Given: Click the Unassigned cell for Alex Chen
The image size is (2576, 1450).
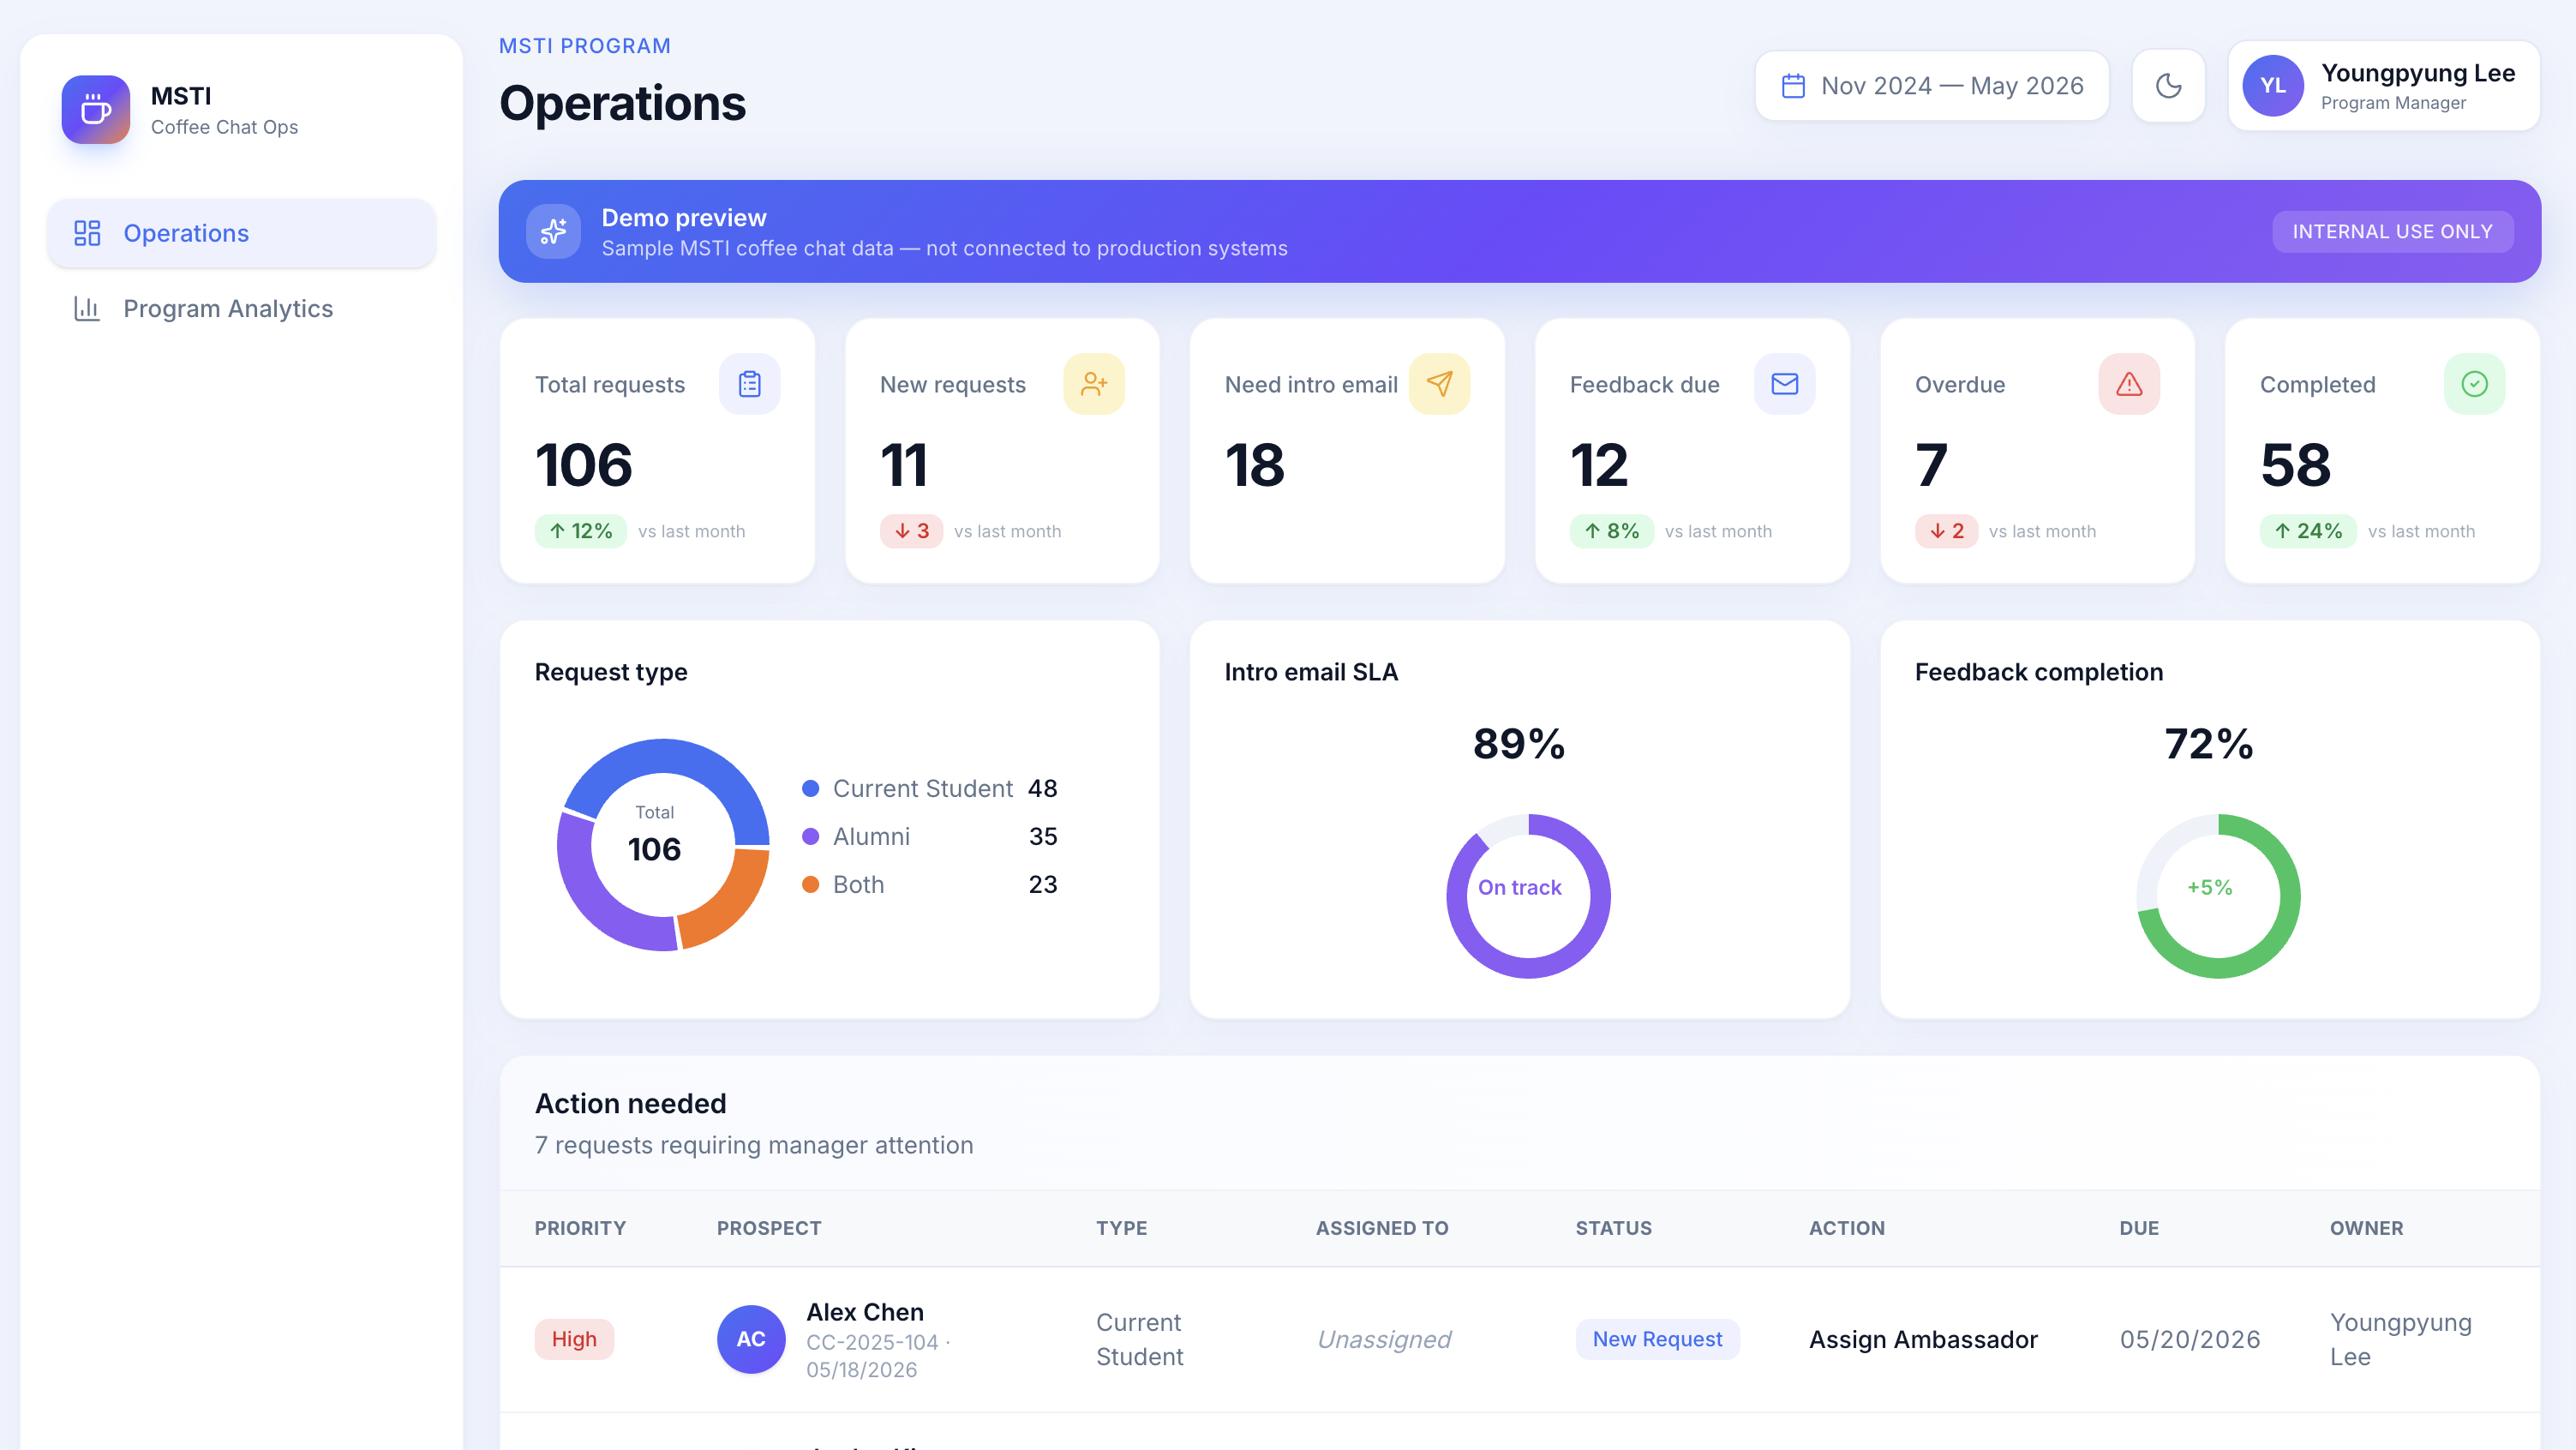Looking at the screenshot, I should [x=1383, y=1339].
